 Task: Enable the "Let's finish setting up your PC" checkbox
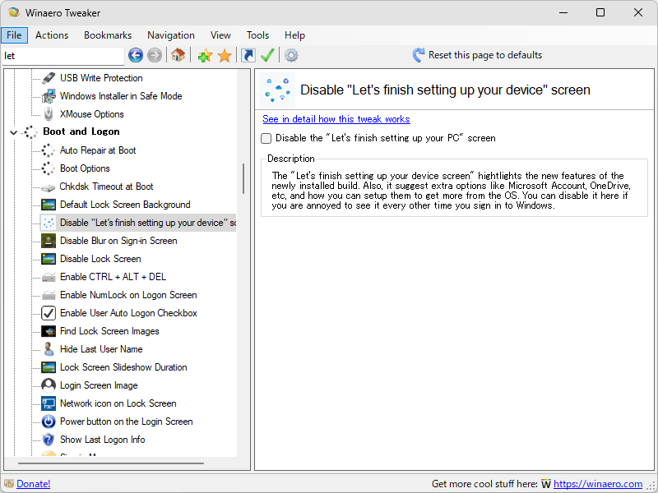[266, 139]
